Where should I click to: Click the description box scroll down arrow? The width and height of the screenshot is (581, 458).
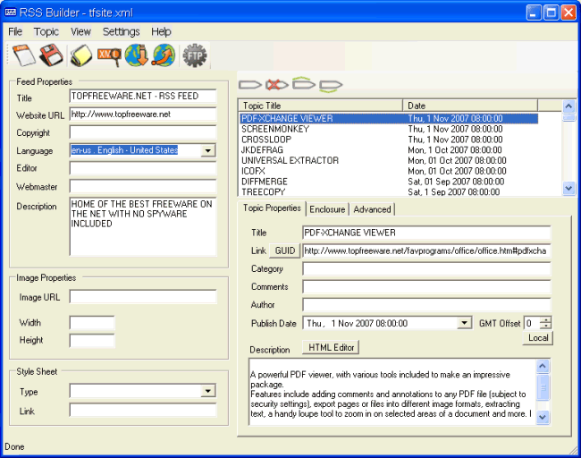[x=543, y=417]
